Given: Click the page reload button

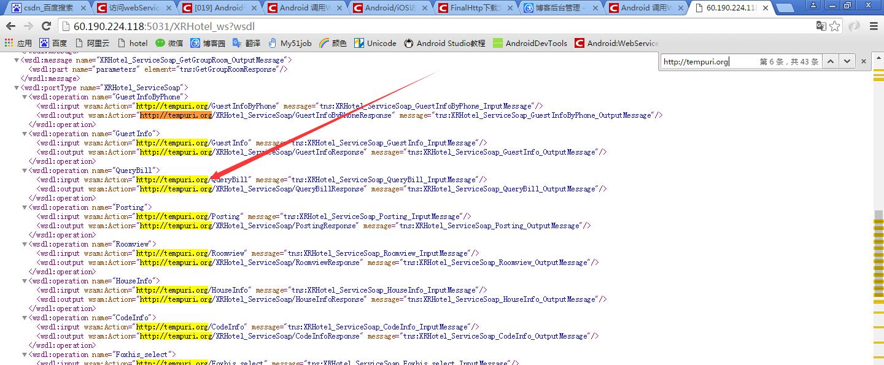Looking at the screenshot, I should pos(46,26).
